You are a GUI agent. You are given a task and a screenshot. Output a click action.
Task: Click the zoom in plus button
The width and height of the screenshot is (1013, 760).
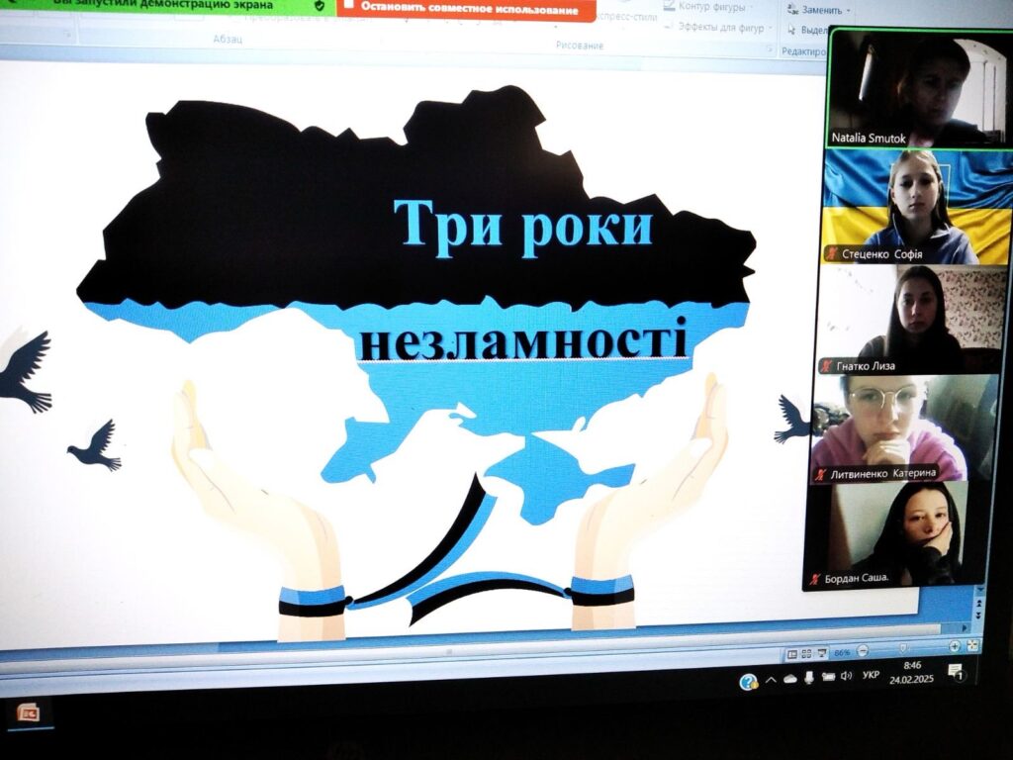[x=955, y=645]
